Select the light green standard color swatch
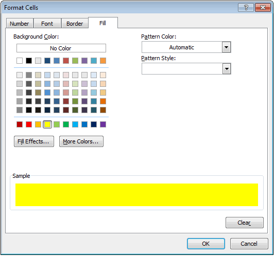The height and width of the screenshot is (256, 274). (57, 124)
